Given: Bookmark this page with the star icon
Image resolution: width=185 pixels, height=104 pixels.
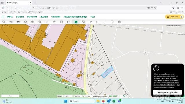Looking at the screenshot, I should pos(156,8).
